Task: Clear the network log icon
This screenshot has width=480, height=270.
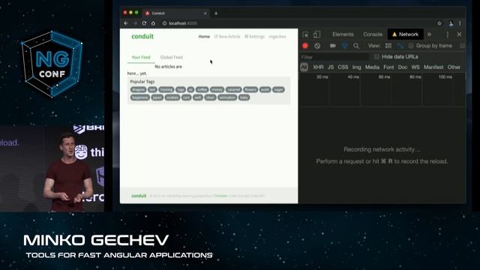Action: [317, 46]
